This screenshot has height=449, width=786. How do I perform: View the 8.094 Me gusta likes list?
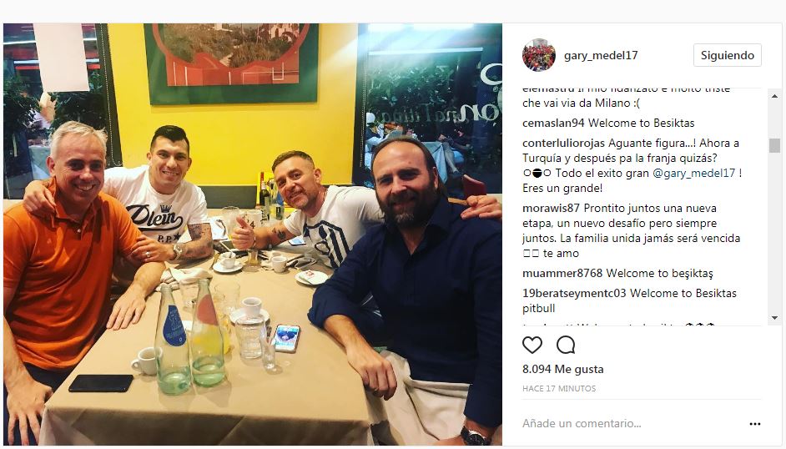563,370
